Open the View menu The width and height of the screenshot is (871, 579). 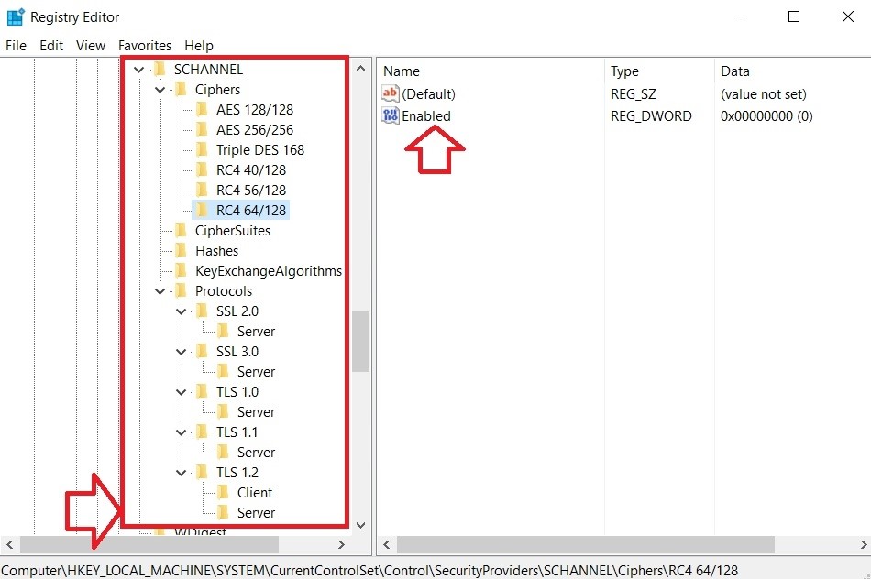click(x=91, y=46)
